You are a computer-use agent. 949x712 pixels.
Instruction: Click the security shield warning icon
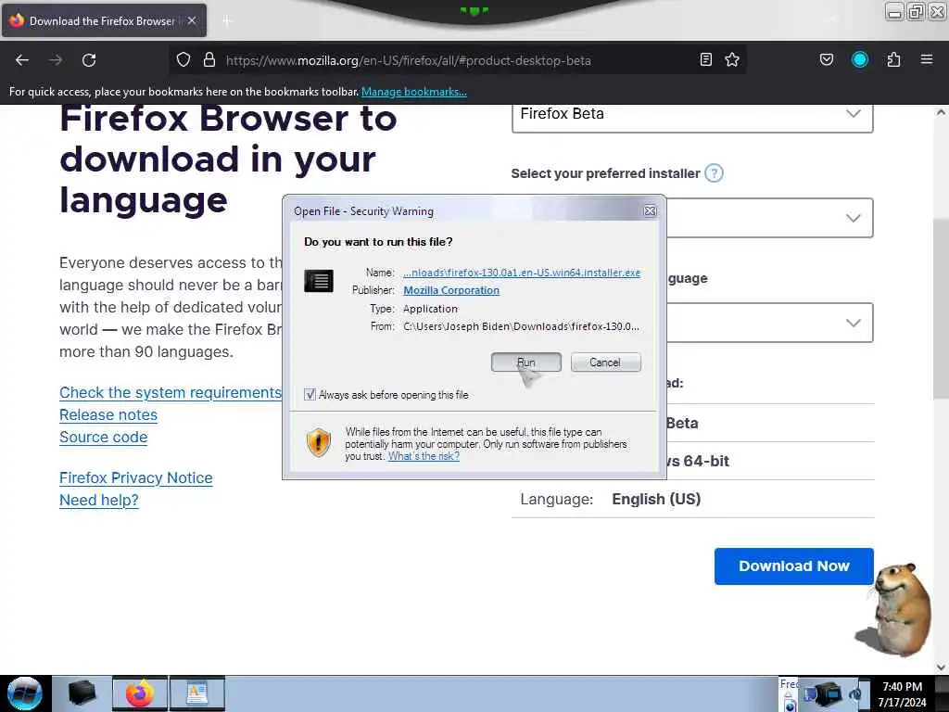pyautogui.click(x=319, y=442)
